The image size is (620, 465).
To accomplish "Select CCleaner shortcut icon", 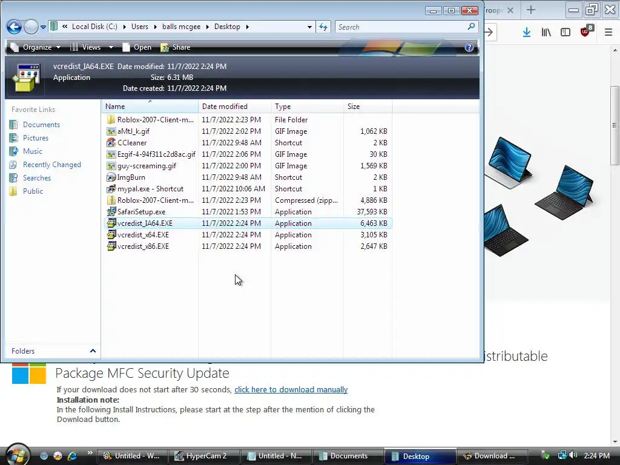I will click(x=111, y=142).
